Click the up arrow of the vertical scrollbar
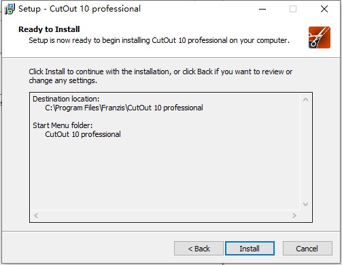The image size is (342, 265). 305,99
